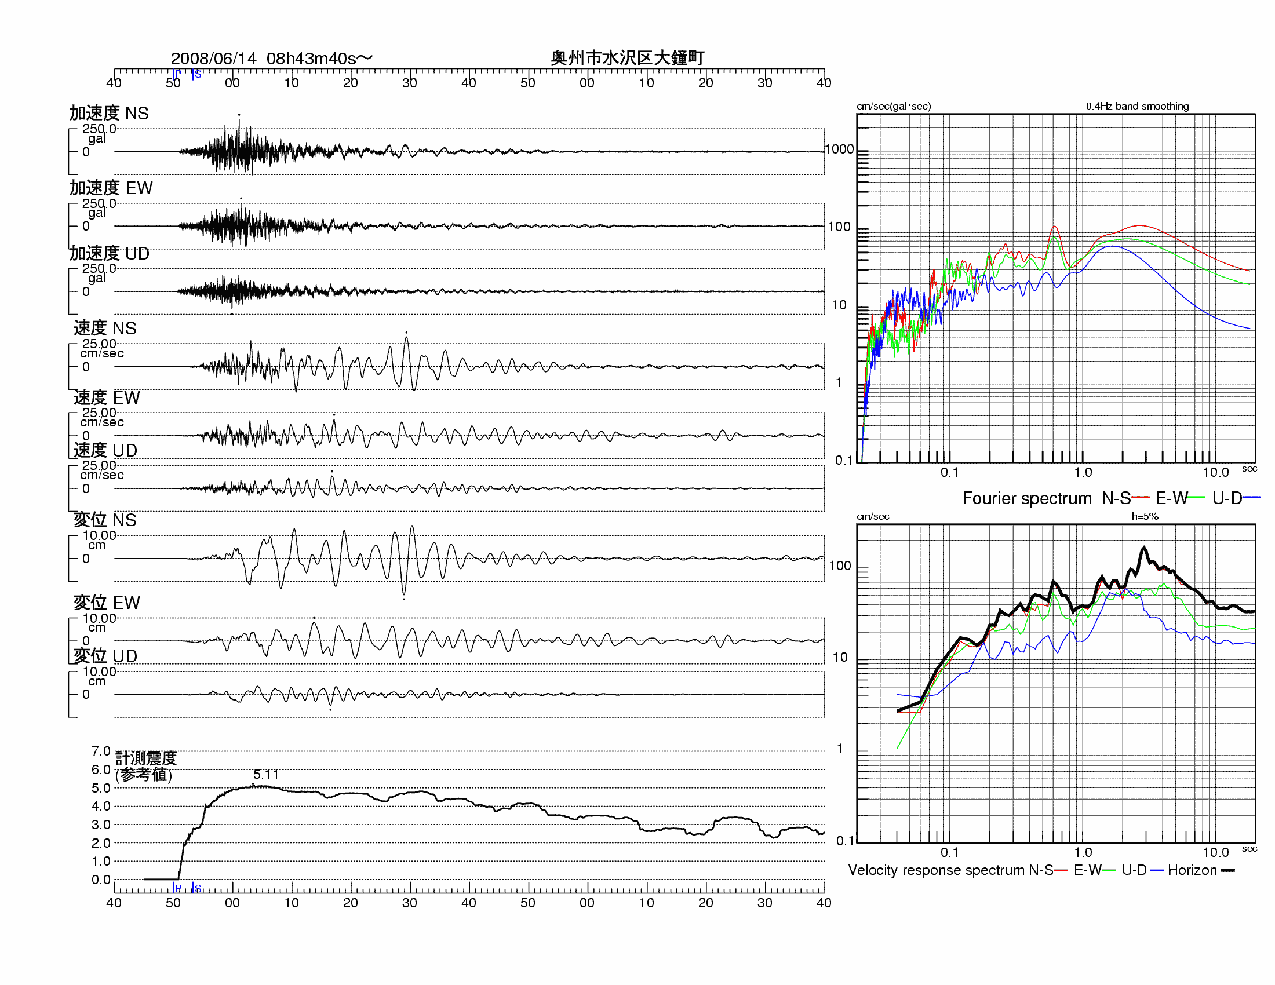
Task: Click the 加速度 EW trace label
Action: coord(111,188)
